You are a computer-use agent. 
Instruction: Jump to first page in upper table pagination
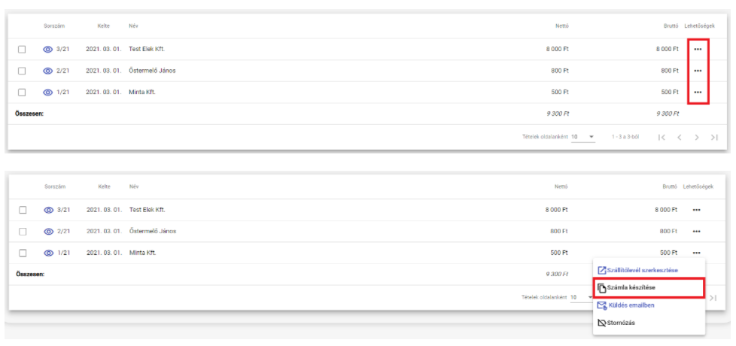[x=661, y=138]
